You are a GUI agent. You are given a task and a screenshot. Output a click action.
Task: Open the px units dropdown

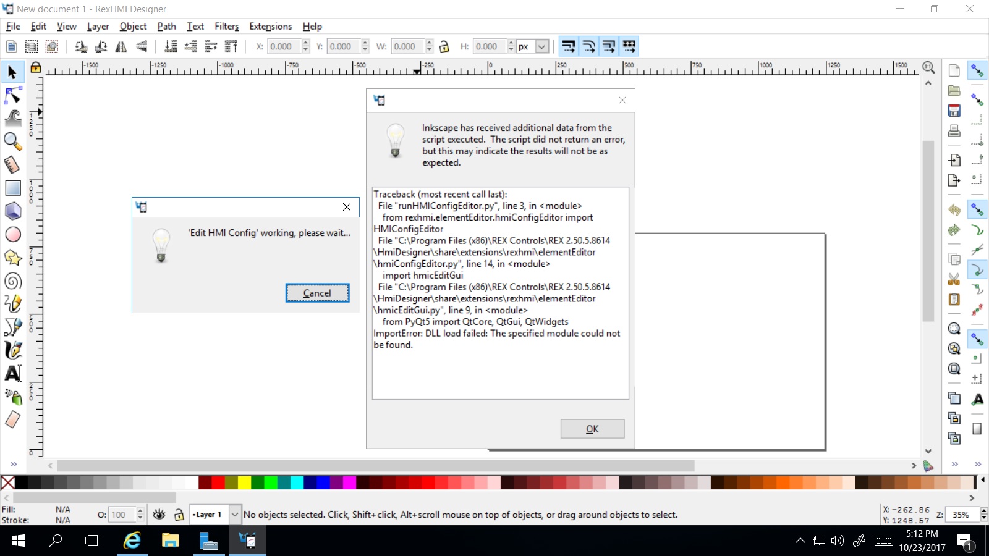point(542,46)
